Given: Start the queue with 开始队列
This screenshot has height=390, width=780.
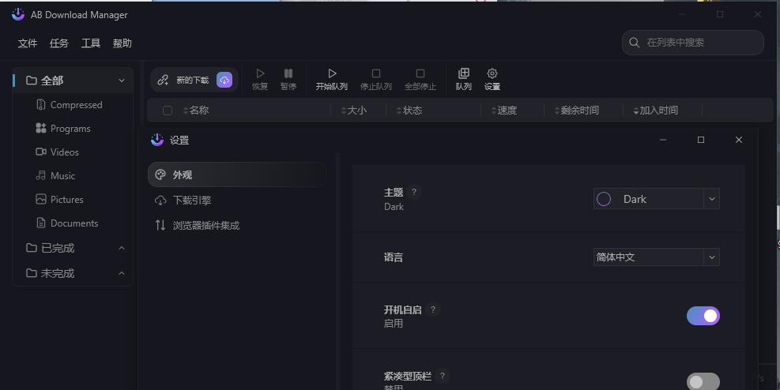Looking at the screenshot, I should coord(332,74).
